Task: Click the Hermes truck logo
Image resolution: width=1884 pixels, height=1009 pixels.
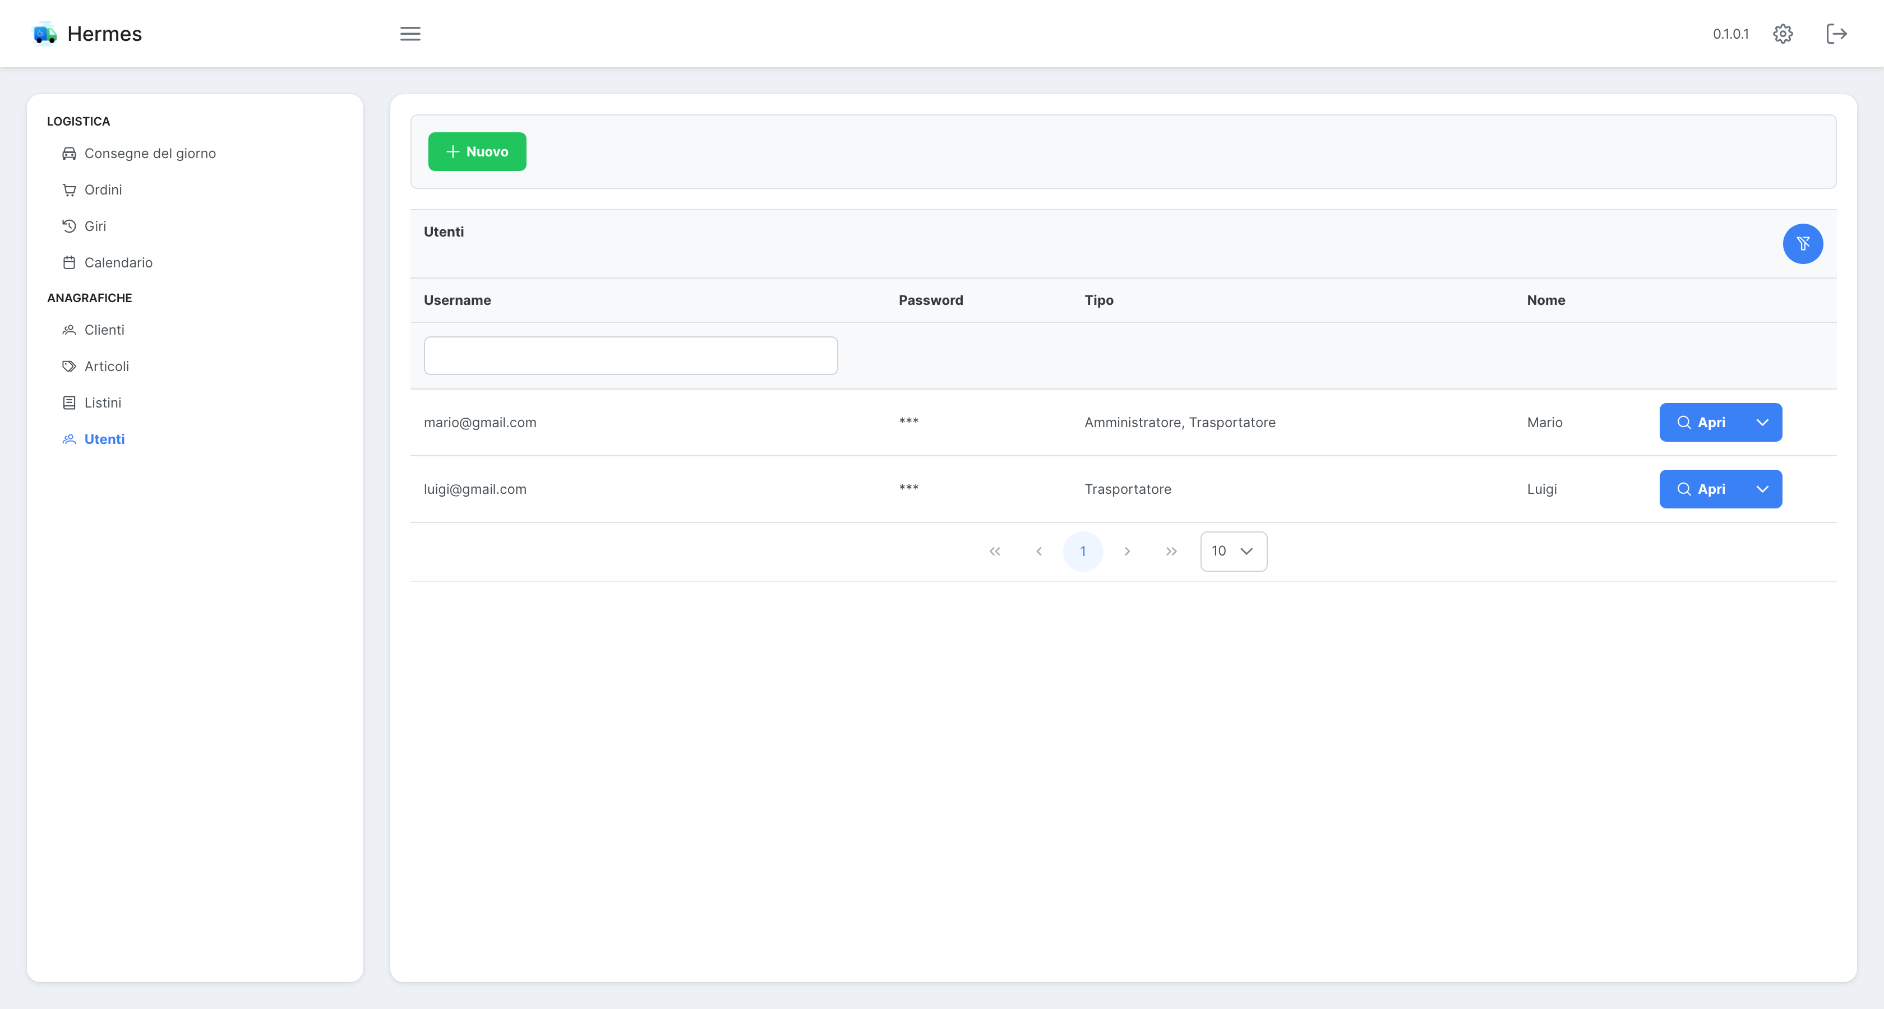Action: point(45,34)
